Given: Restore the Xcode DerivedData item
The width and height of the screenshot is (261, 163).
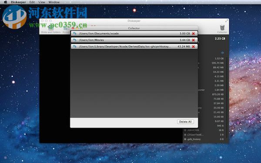Looking at the screenshot, I should coord(74,47).
